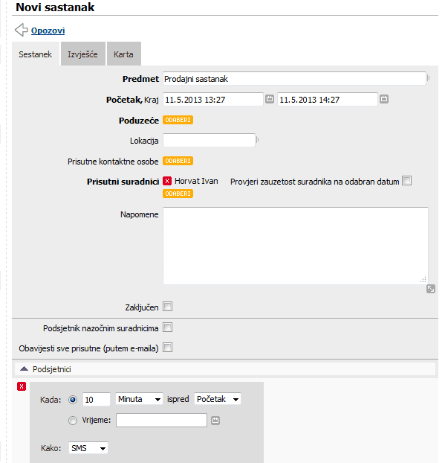Click the Napomene textarea resize grip
The height and width of the screenshot is (463, 445).
click(423, 279)
